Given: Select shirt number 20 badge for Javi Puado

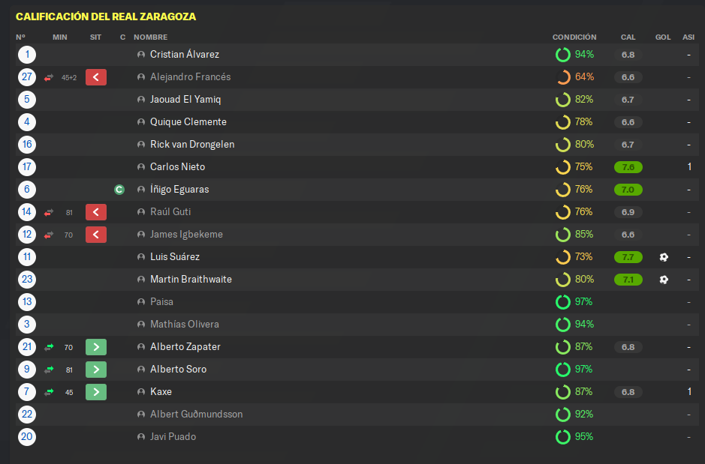Looking at the screenshot, I should click(x=27, y=436).
